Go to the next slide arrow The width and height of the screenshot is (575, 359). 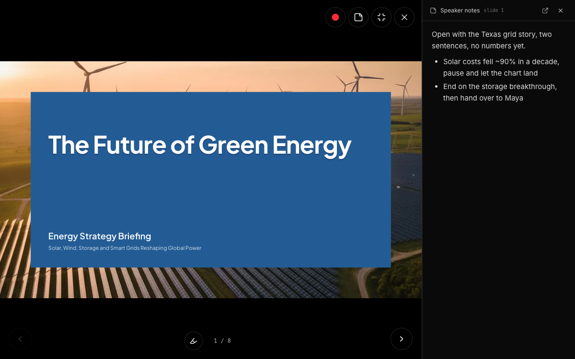click(x=402, y=339)
